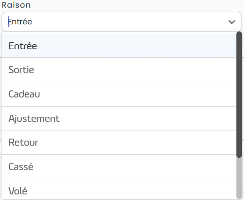Set the reason to Cassé
244x200 pixels.
click(x=119, y=166)
